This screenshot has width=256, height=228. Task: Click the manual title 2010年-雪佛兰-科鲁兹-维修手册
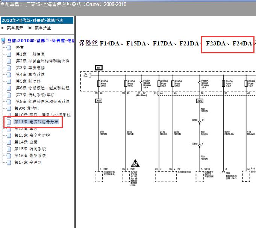pos(37,20)
